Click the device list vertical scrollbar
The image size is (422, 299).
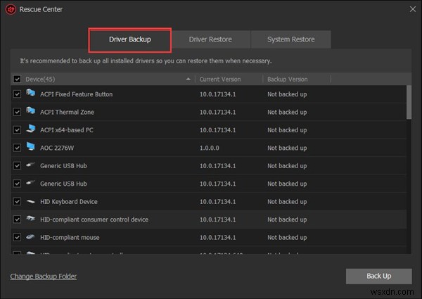click(x=409, y=103)
